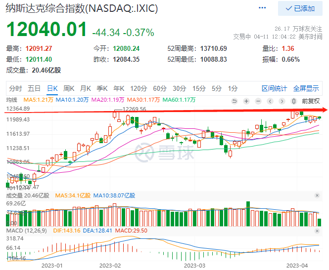Viewport: 329px width, 270px height.
Task: Click the chart reset/undo arrow icon
Action: click(235, 101)
